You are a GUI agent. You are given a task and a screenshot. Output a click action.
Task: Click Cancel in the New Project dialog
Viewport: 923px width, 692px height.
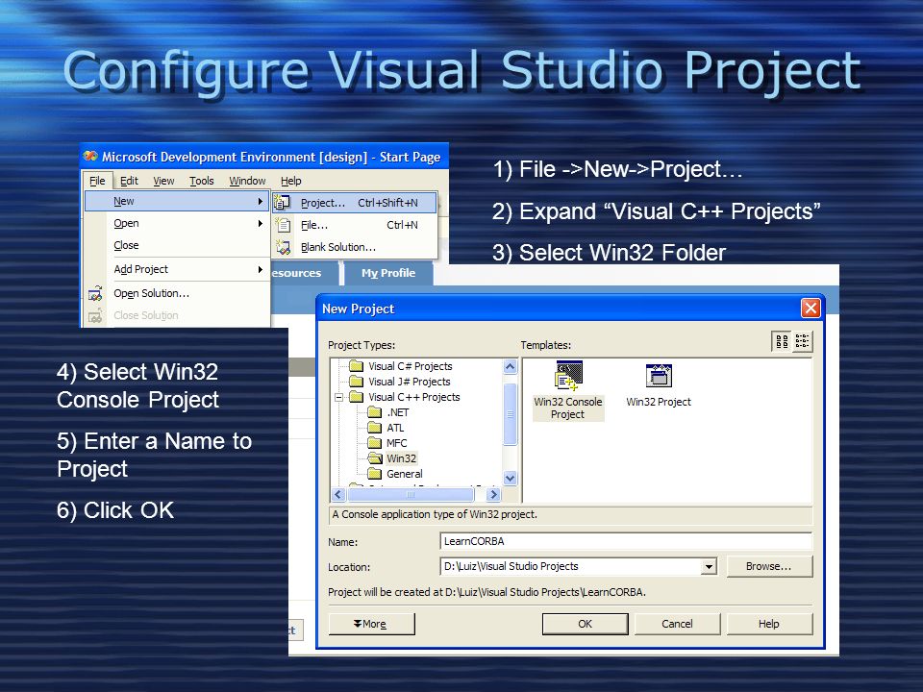[677, 624]
